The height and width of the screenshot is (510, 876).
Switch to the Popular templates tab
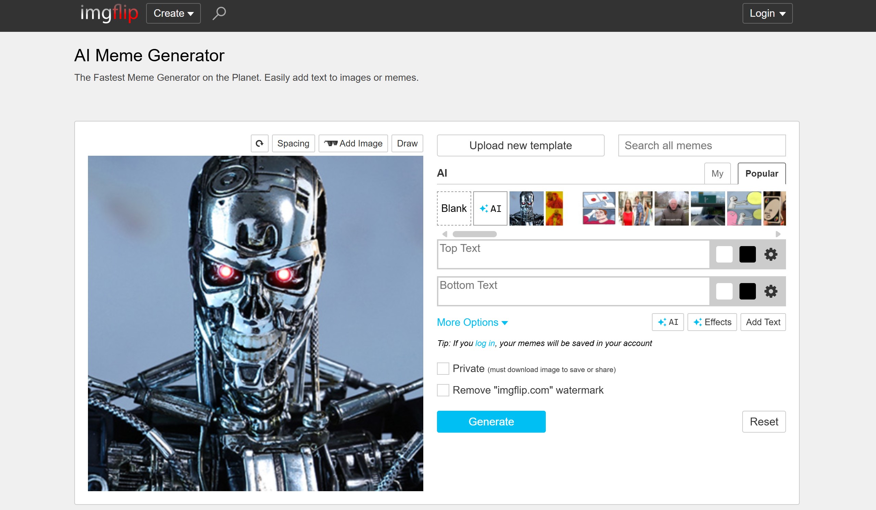pos(761,173)
